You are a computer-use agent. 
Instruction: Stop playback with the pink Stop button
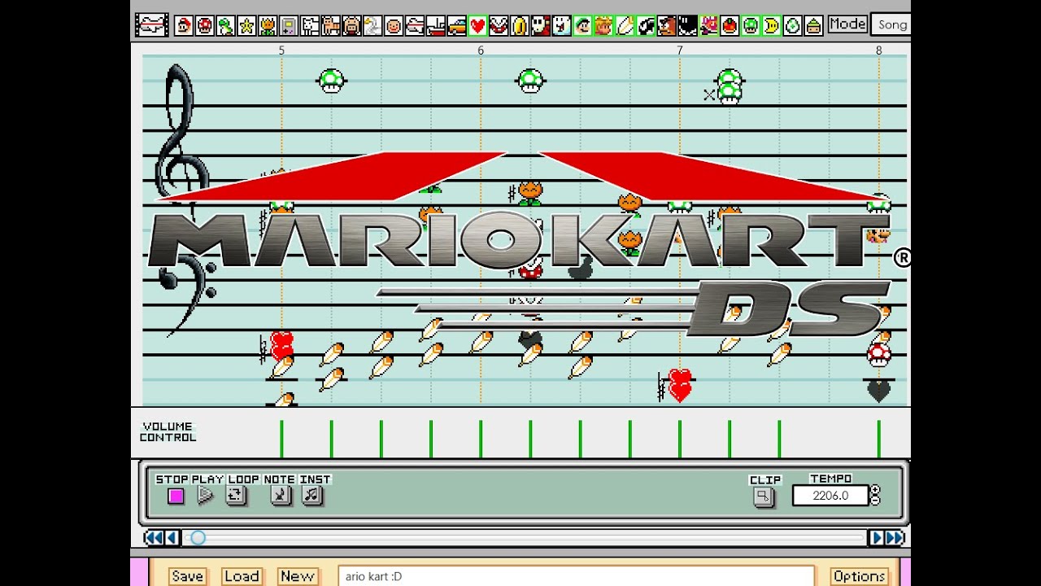(x=176, y=496)
